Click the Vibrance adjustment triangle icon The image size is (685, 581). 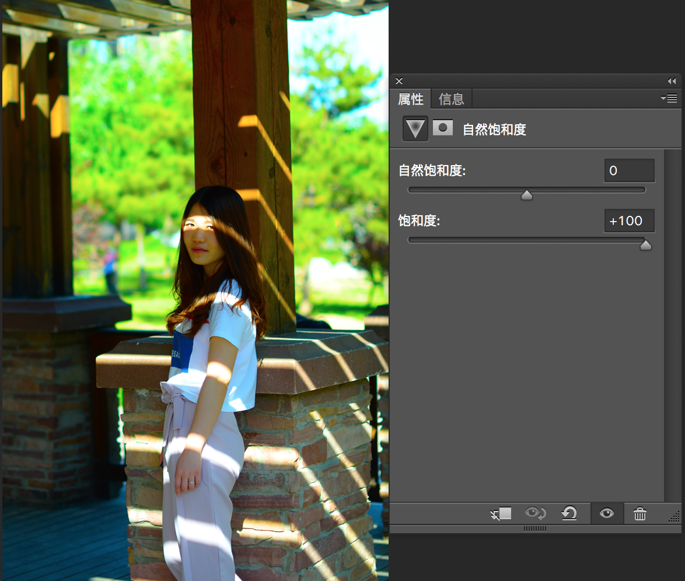click(415, 128)
